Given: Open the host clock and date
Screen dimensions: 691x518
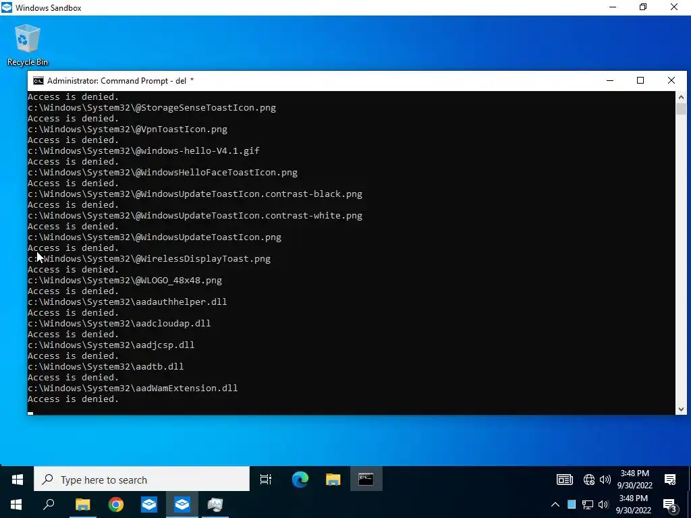Looking at the screenshot, I should 633,505.
